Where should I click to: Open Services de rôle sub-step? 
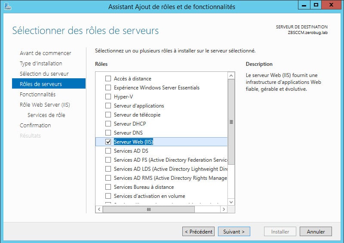[46, 115]
